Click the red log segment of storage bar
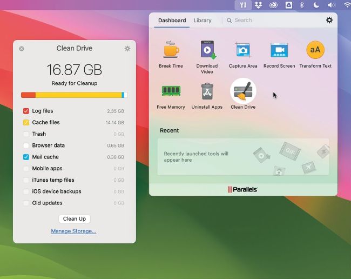This screenshot has height=279, width=351. (x=28, y=95)
